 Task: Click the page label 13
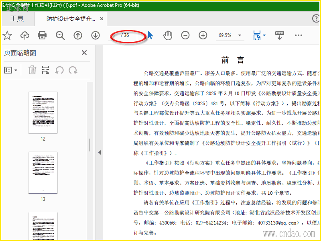43,199
